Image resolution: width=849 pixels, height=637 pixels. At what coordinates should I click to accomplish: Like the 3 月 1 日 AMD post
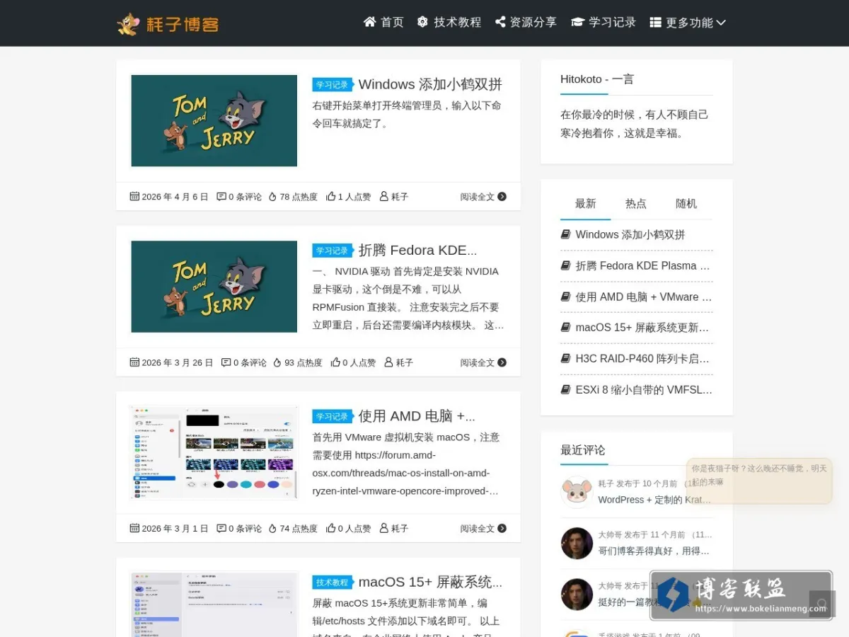(348, 528)
